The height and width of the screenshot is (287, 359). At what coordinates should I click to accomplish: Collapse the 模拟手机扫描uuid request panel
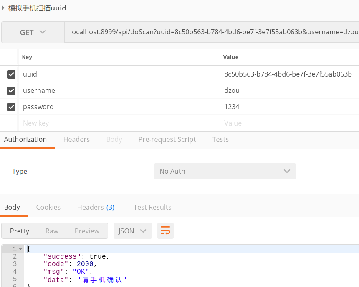(x=4, y=8)
